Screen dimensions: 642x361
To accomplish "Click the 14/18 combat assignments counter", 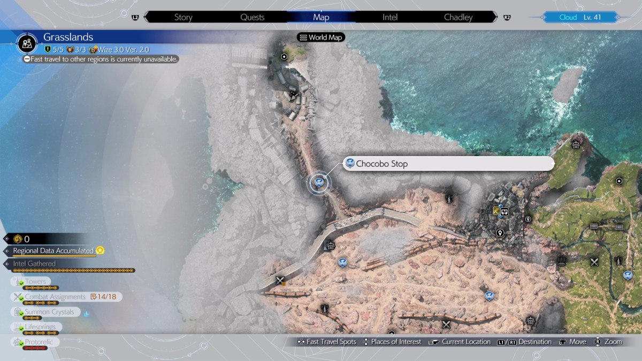I will (x=103, y=297).
